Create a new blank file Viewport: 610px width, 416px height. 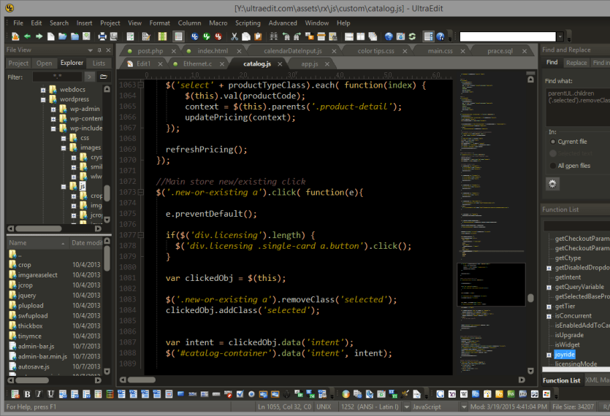[x=50, y=36]
